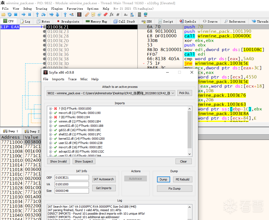Open the attached process dropdown in Scylla
The width and height of the screenshot is (269, 220).
point(173,93)
